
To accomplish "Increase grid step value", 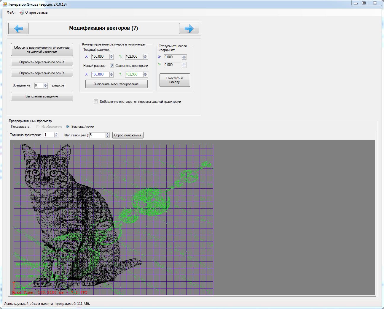I will pos(108,134).
